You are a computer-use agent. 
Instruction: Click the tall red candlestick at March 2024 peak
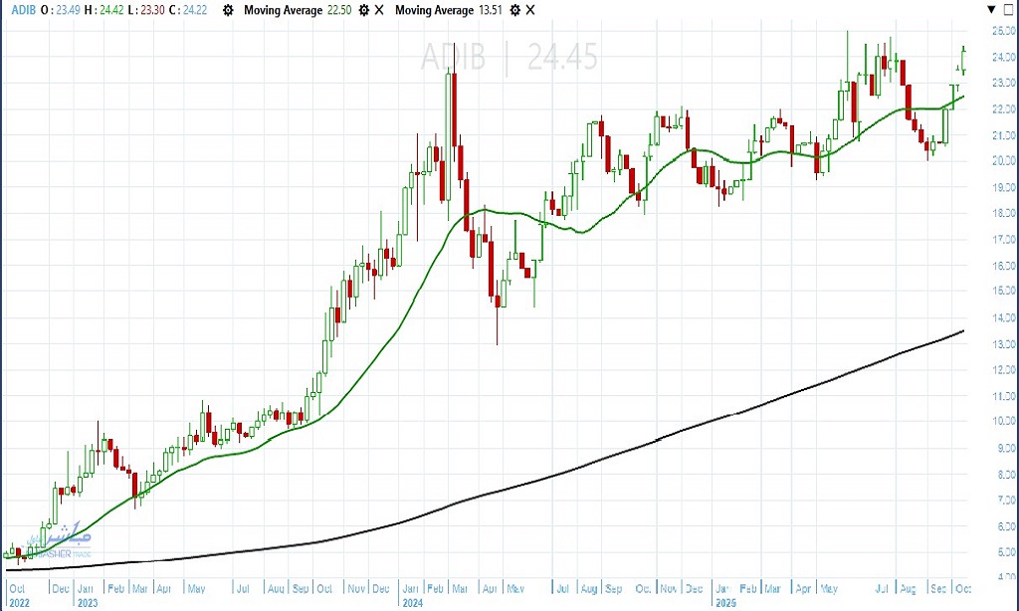click(453, 109)
